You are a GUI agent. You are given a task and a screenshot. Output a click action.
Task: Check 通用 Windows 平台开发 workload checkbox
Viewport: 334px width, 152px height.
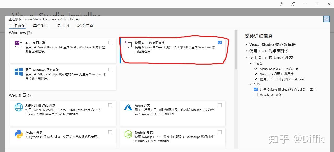coord(110,69)
